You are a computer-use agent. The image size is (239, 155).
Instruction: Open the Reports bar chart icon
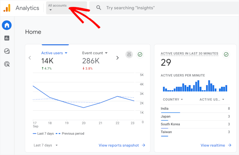[7, 38]
